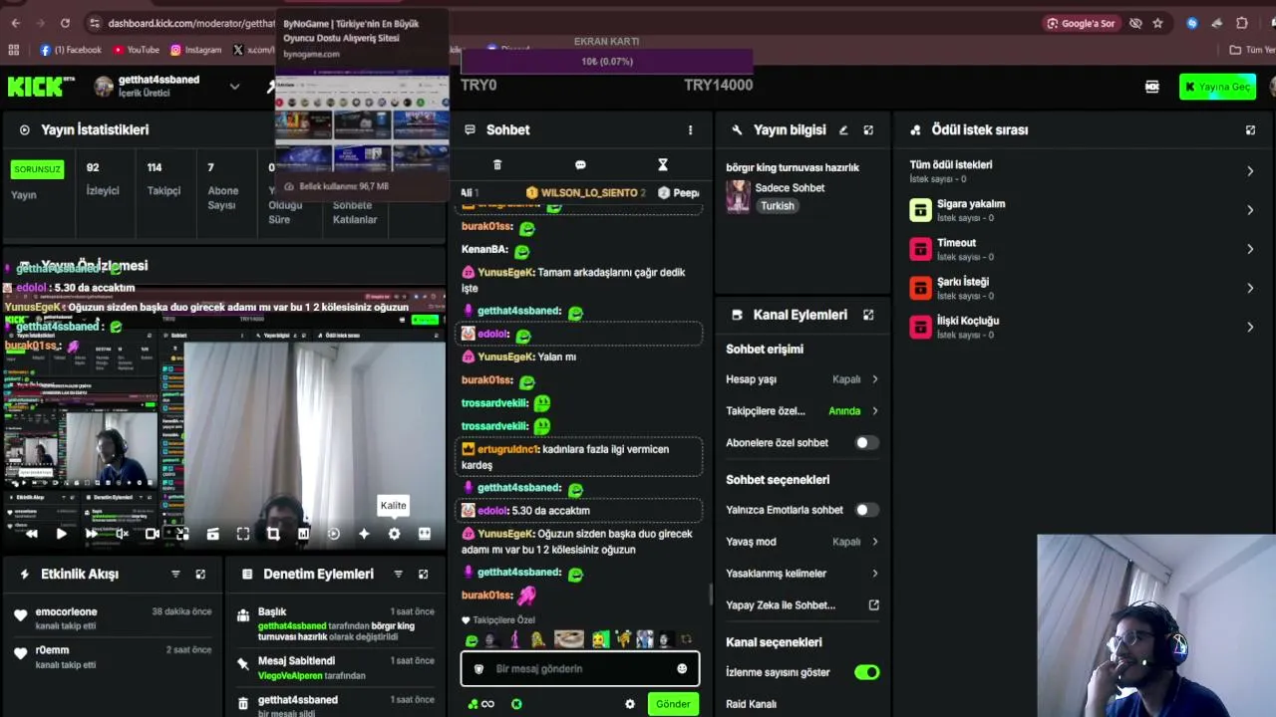Pop out the Kanal Eylemleri panel
The width and height of the screenshot is (1276, 717).
click(x=868, y=315)
